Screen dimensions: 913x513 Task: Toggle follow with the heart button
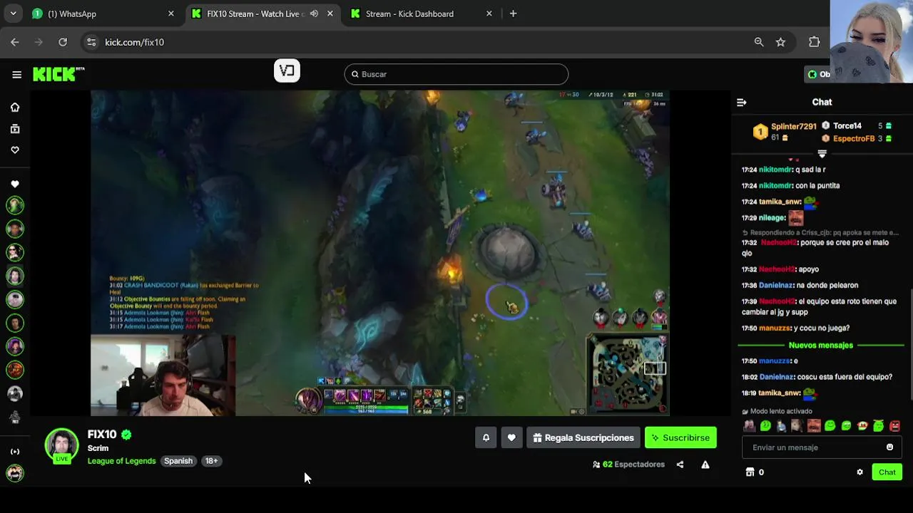click(x=511, y=437)
